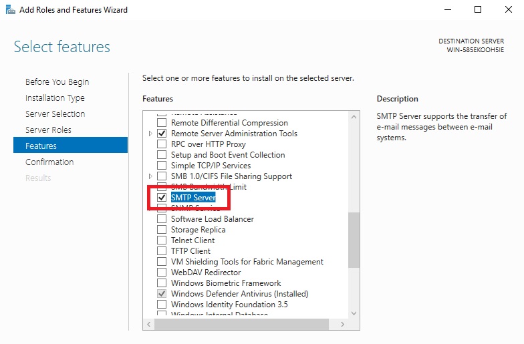Navigate to the Server Roles page
The height and width of the screenshot is (344, 524).
[x=48, y=130]
